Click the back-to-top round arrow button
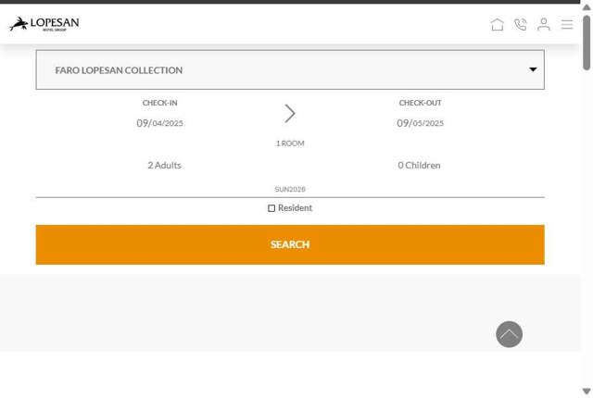The height and width of the screenshot is (398, 593). click(x=509, y=334)
